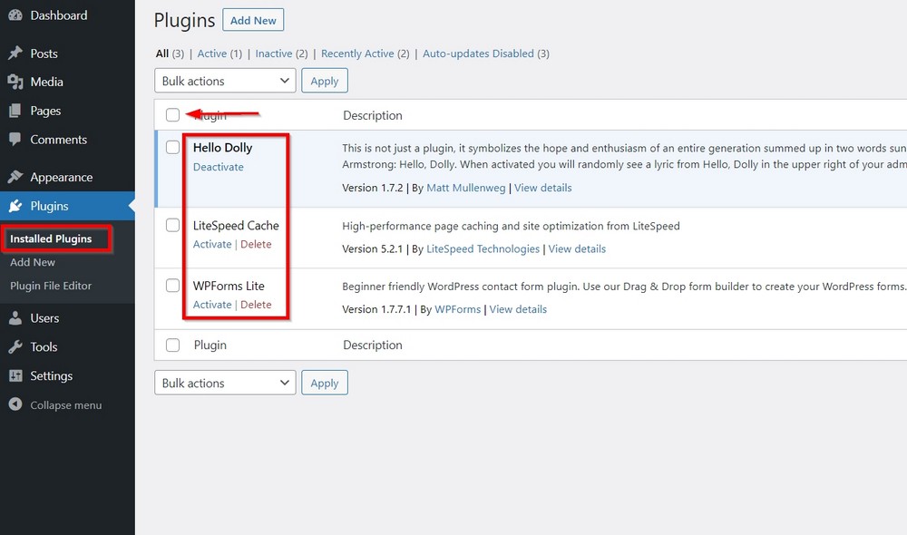907x535 pixels.
Task: Delete the WPForms Lite plugin
Action: [x=256, y=305]
